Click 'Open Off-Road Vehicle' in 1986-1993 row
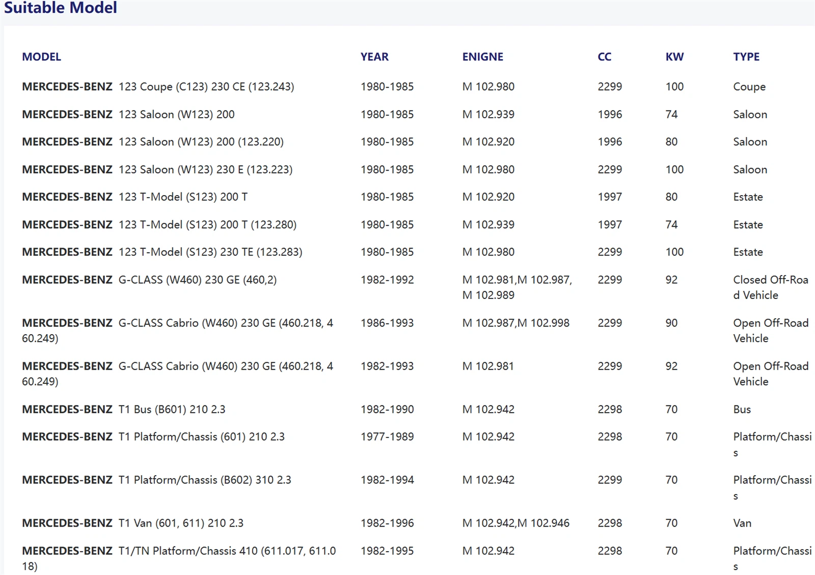815x575 pixels. pos(771,331)
